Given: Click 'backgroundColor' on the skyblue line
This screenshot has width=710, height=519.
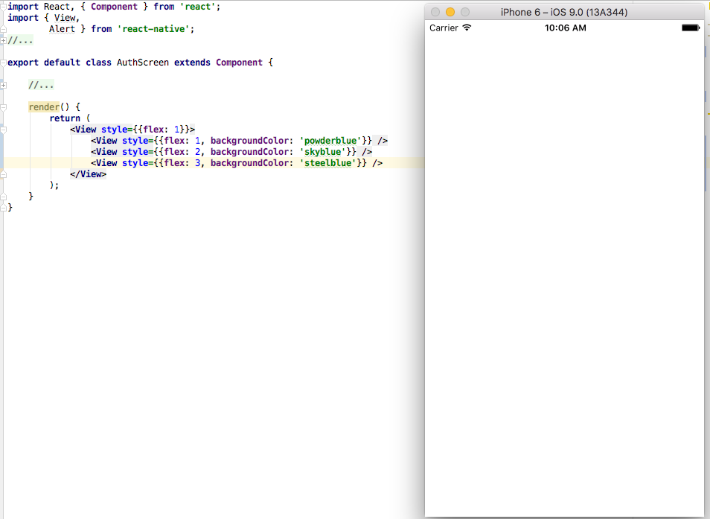Looking at the screenshot, I should pyautogui.click(x=249, y=152).
